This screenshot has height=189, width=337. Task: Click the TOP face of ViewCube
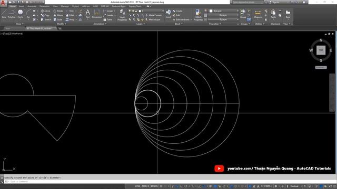coord(321,50)
